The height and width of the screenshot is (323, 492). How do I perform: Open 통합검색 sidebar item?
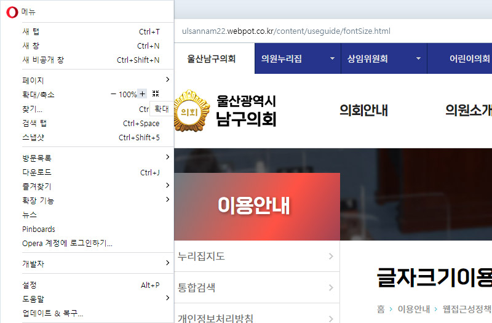tap(257, 287)
